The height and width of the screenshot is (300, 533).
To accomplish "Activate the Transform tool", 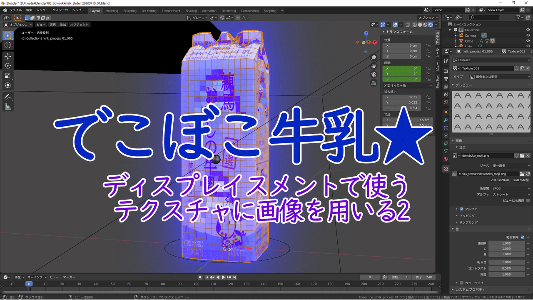I will coord(7,85).
